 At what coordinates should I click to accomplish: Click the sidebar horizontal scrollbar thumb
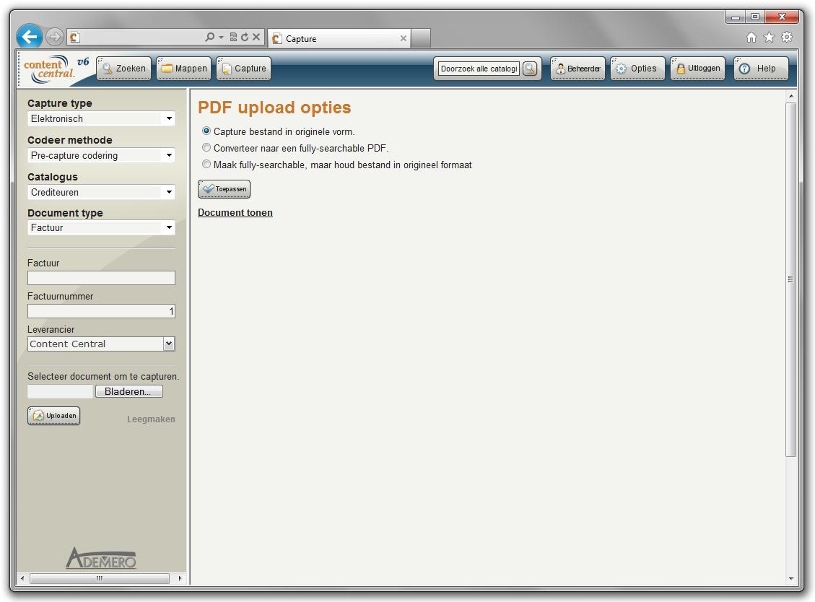[100, 578]
